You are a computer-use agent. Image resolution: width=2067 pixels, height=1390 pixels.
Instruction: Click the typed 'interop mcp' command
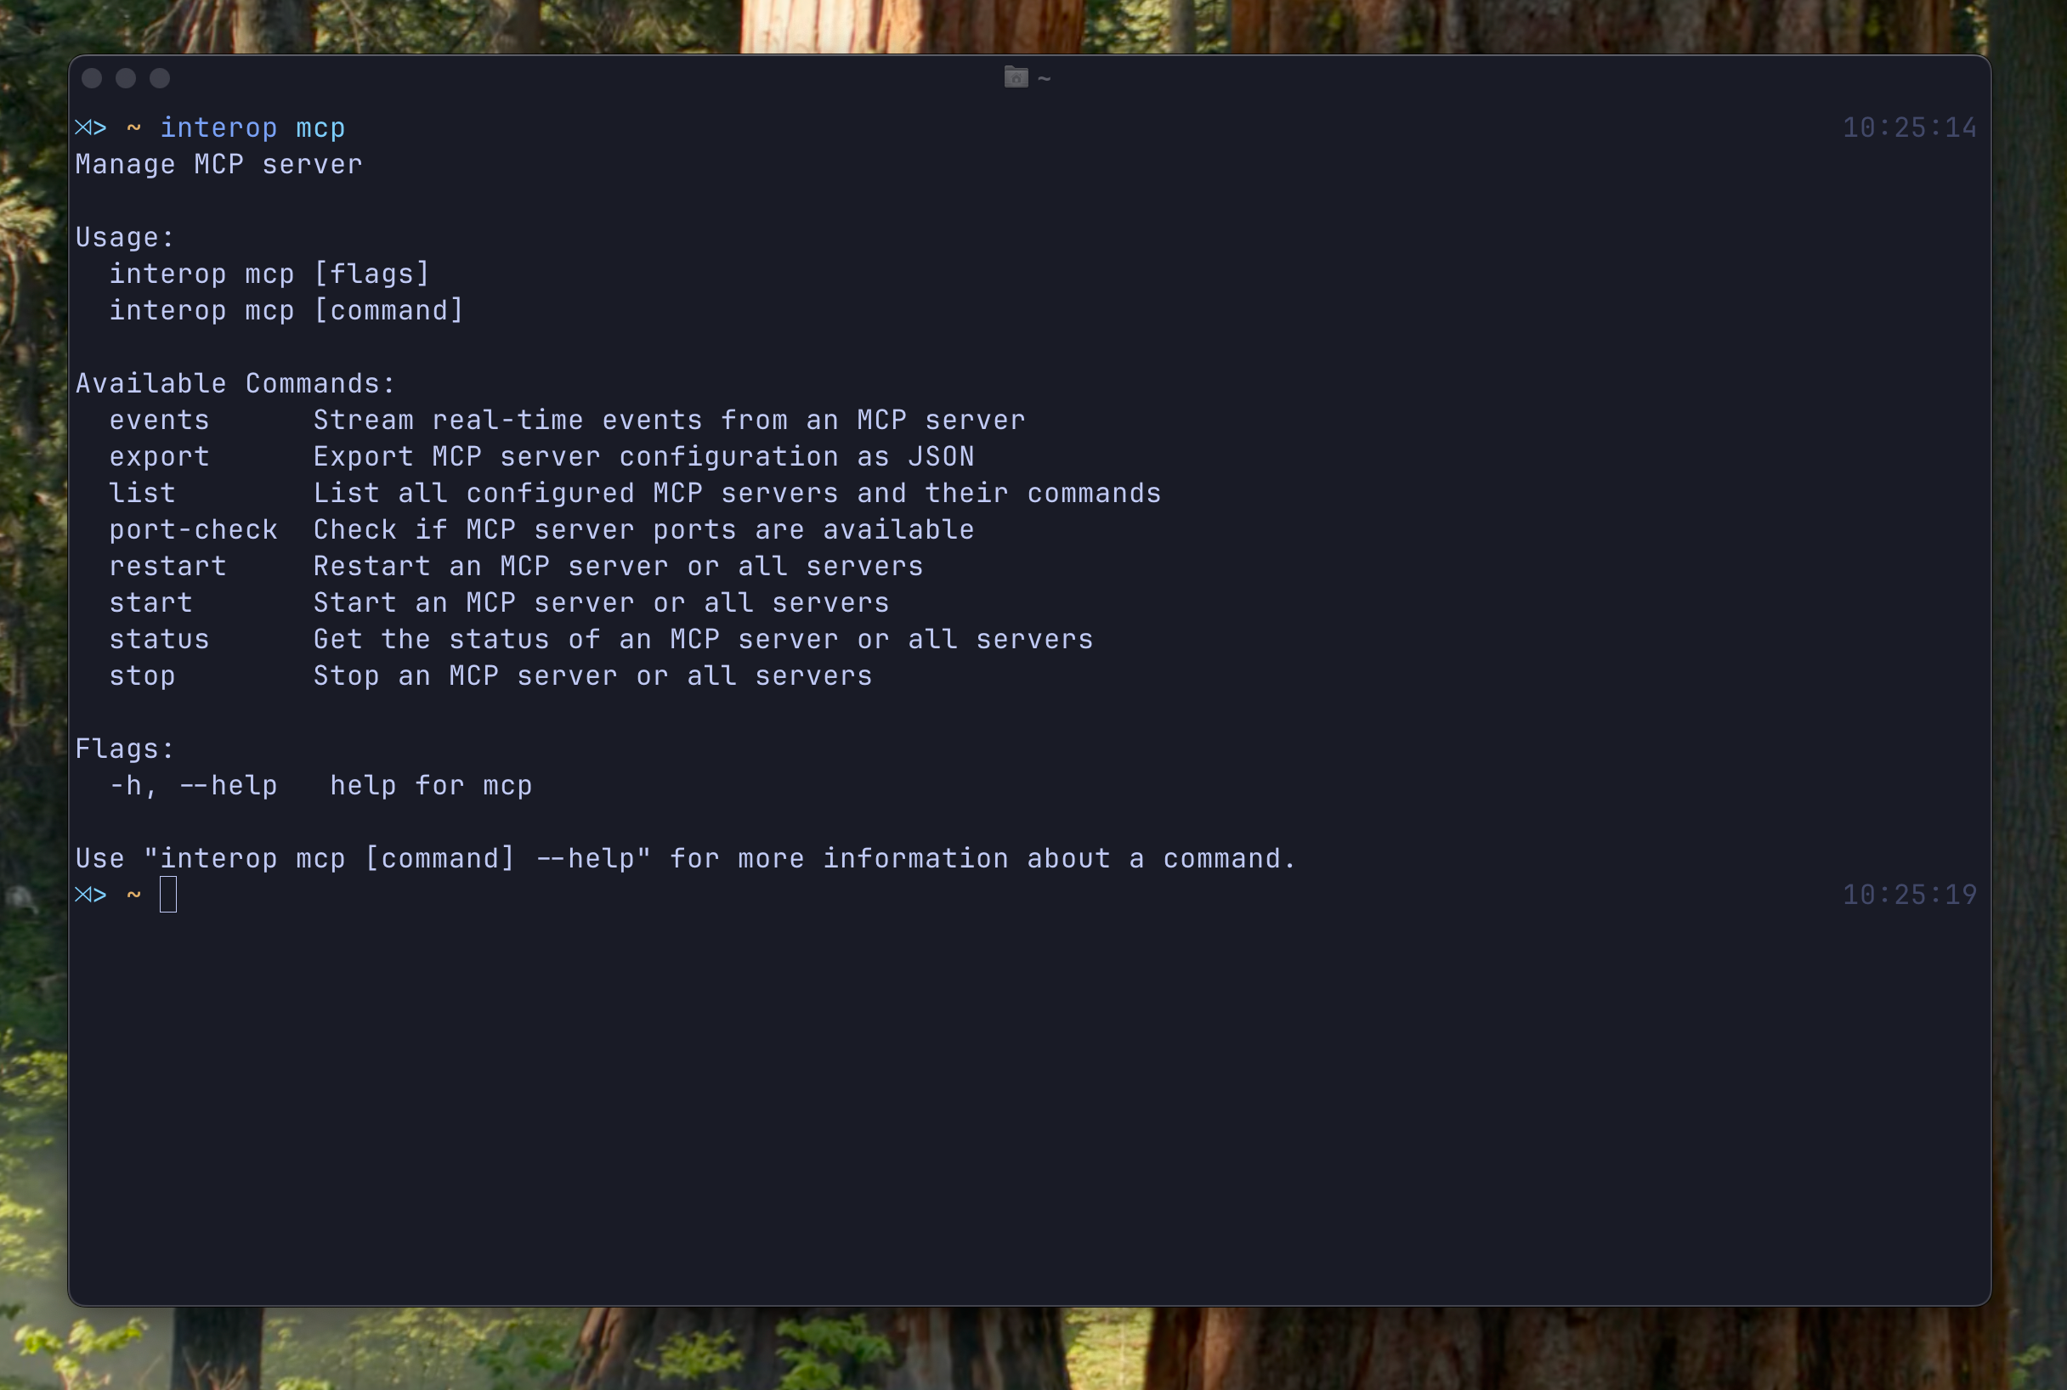252,127
